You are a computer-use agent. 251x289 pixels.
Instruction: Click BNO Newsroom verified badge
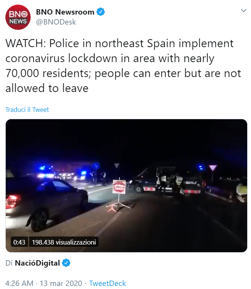tap(101, 12)
